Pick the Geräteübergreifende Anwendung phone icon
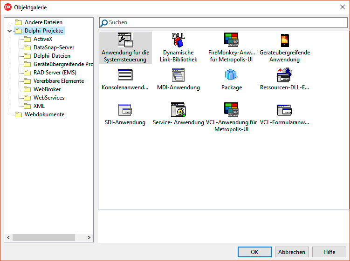The image size is (350, 261). (285, 40)
